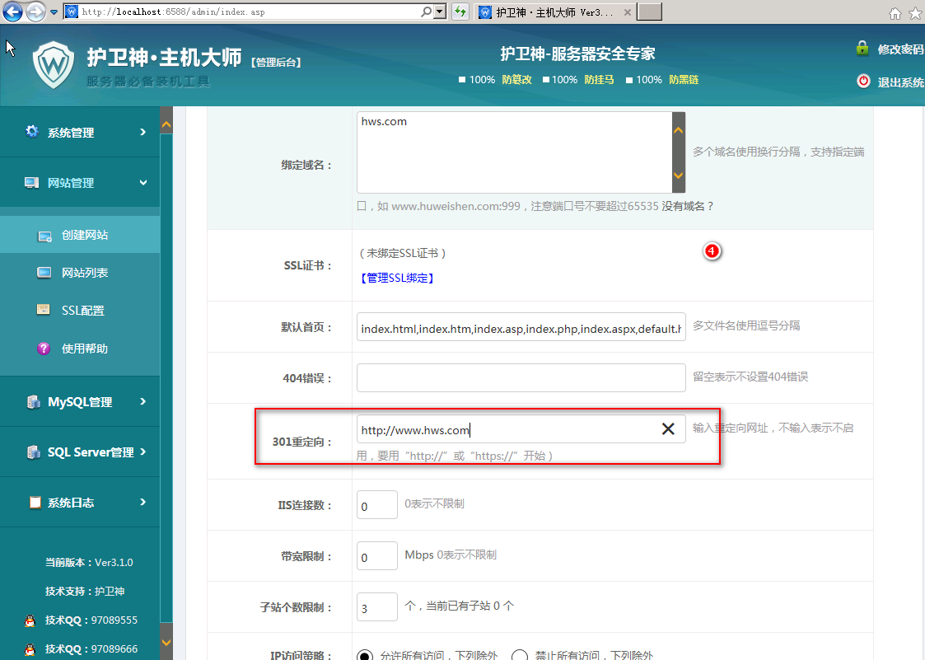
Task: Click the lock icon for 修改密码
Action: (862, 49)
